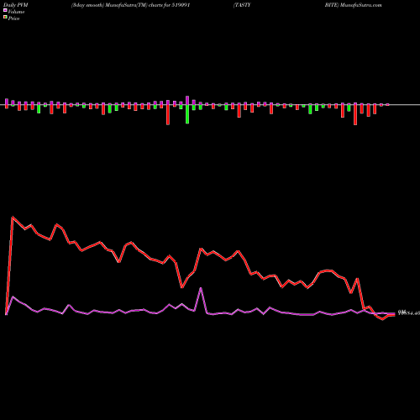
Task: Click the "BITE) MunafaSutra.com" text
Action: (353, 5)
